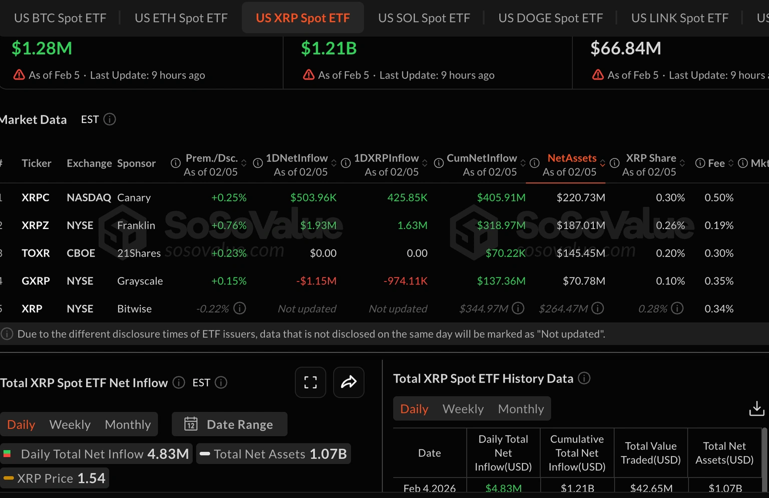The image size is (769, 498).
Task: Open the XRPC ticker row
Action: click(x=36, y=197)
